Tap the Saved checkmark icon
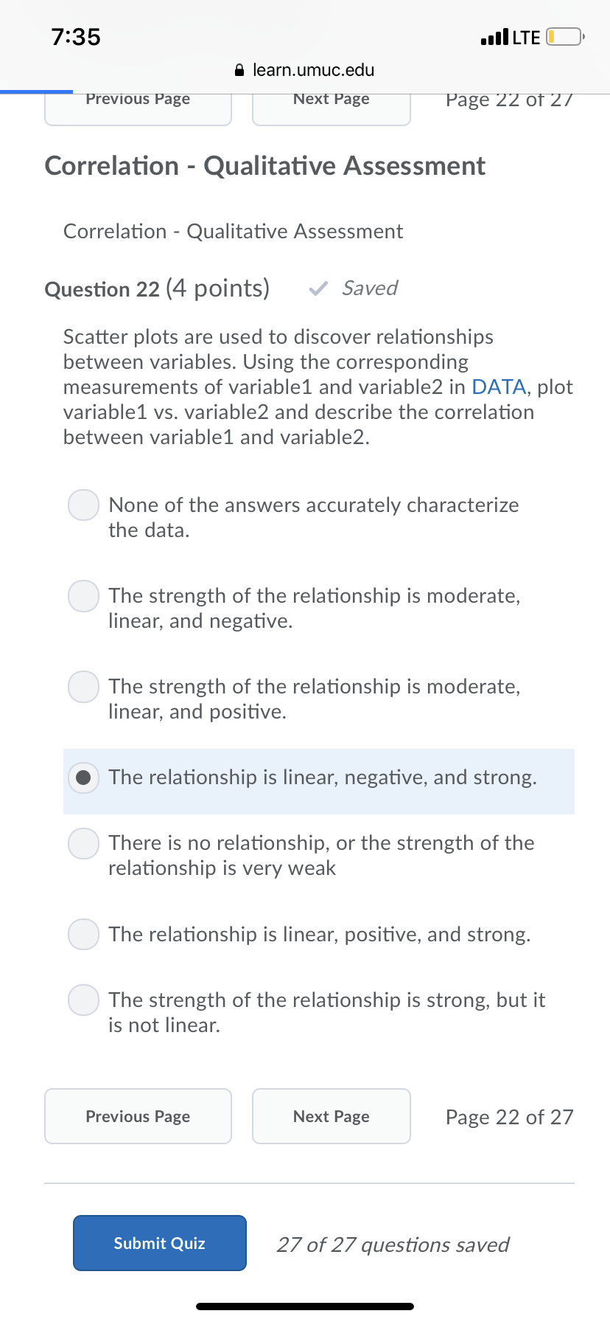This screenshot has width=610, height=1322. [318, 288]
